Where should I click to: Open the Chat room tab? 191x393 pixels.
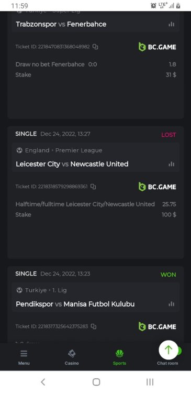point(167,363)
